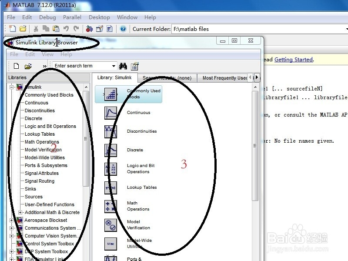Select Continuous in the Libraries tree
The image size is (348, 261).
37,103
